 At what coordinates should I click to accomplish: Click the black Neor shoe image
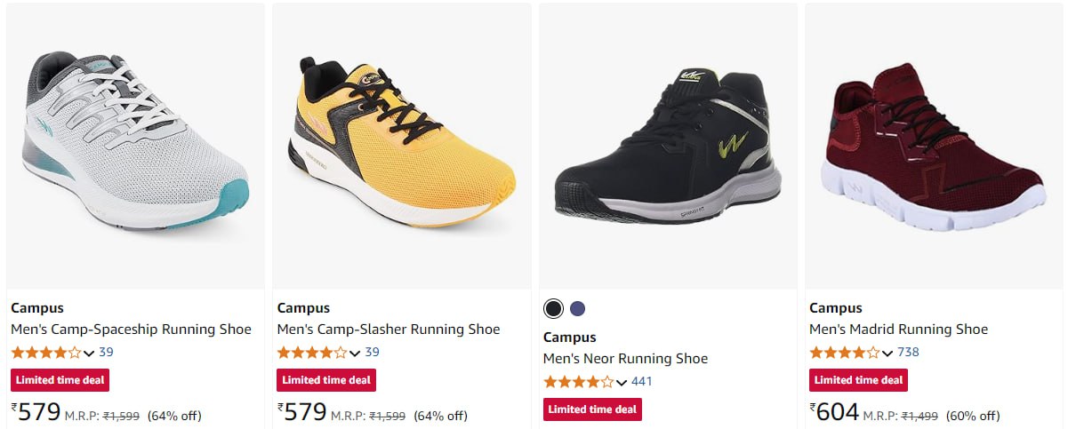pos(668,145)
